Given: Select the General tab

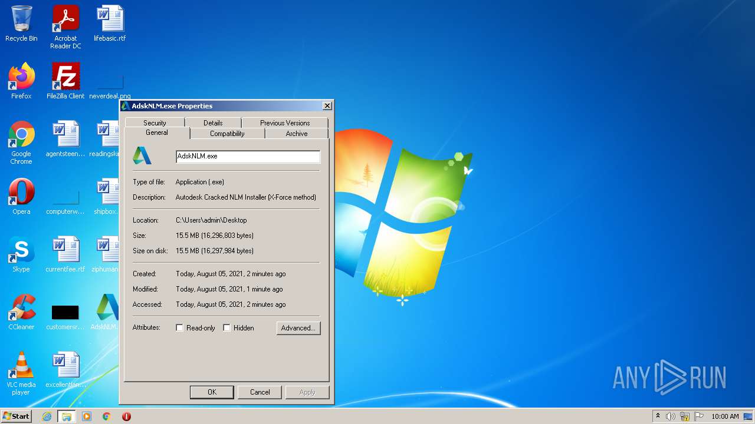Looking at the screenshot, I should pyautogui.click(x=157, y=133).
